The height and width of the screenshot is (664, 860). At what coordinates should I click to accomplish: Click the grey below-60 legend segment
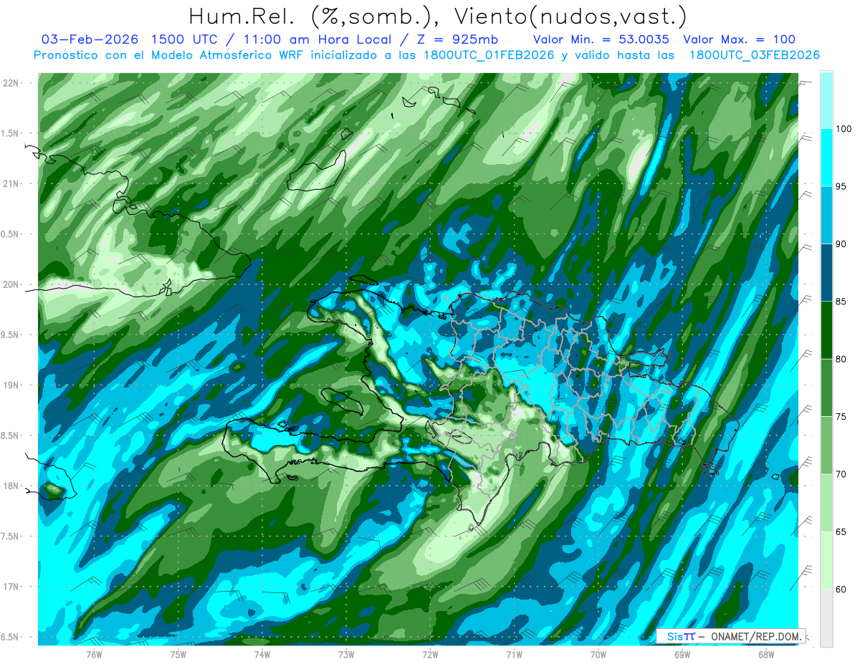pyautogui.click(x=826, y=618)
